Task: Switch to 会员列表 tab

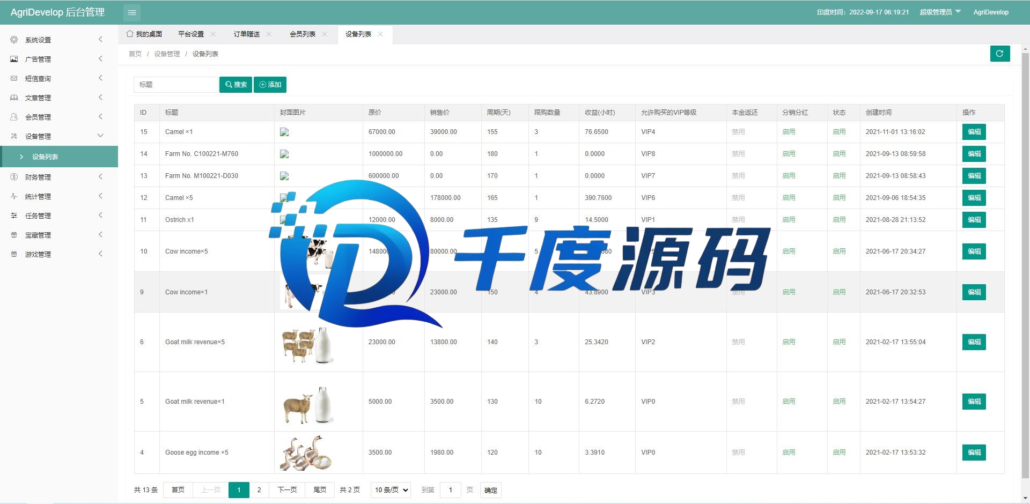Action: [303, 34]
